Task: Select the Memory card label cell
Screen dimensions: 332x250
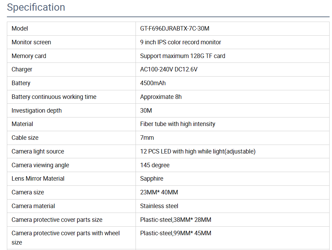Action: [x=29, y=56]
